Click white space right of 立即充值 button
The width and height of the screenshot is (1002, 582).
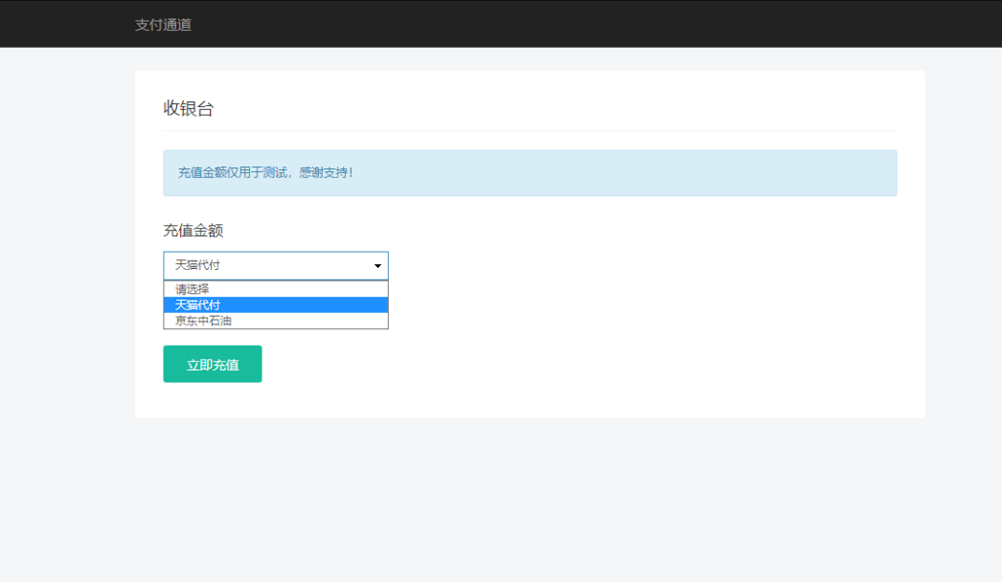[575, 364]
